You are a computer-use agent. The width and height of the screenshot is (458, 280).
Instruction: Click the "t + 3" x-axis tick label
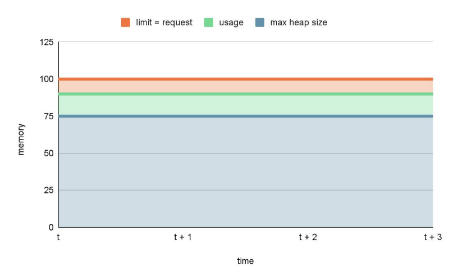pos(432,237)
